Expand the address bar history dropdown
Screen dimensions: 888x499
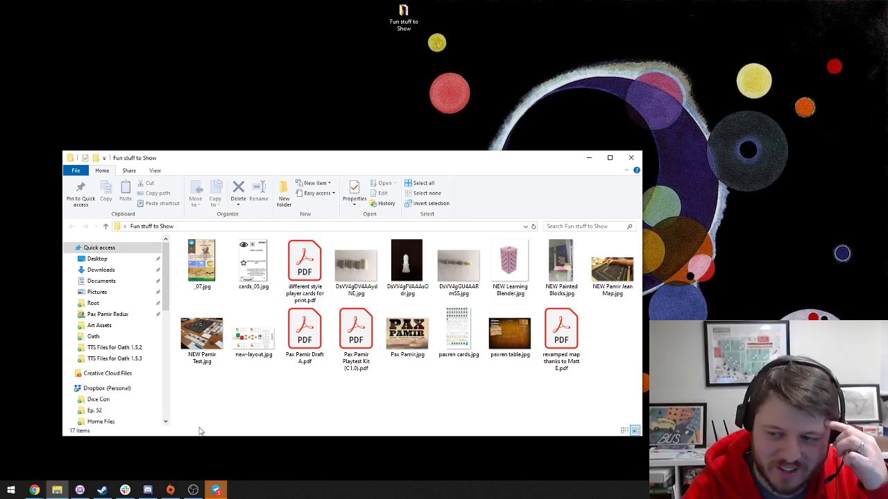(x=525, y=227)
